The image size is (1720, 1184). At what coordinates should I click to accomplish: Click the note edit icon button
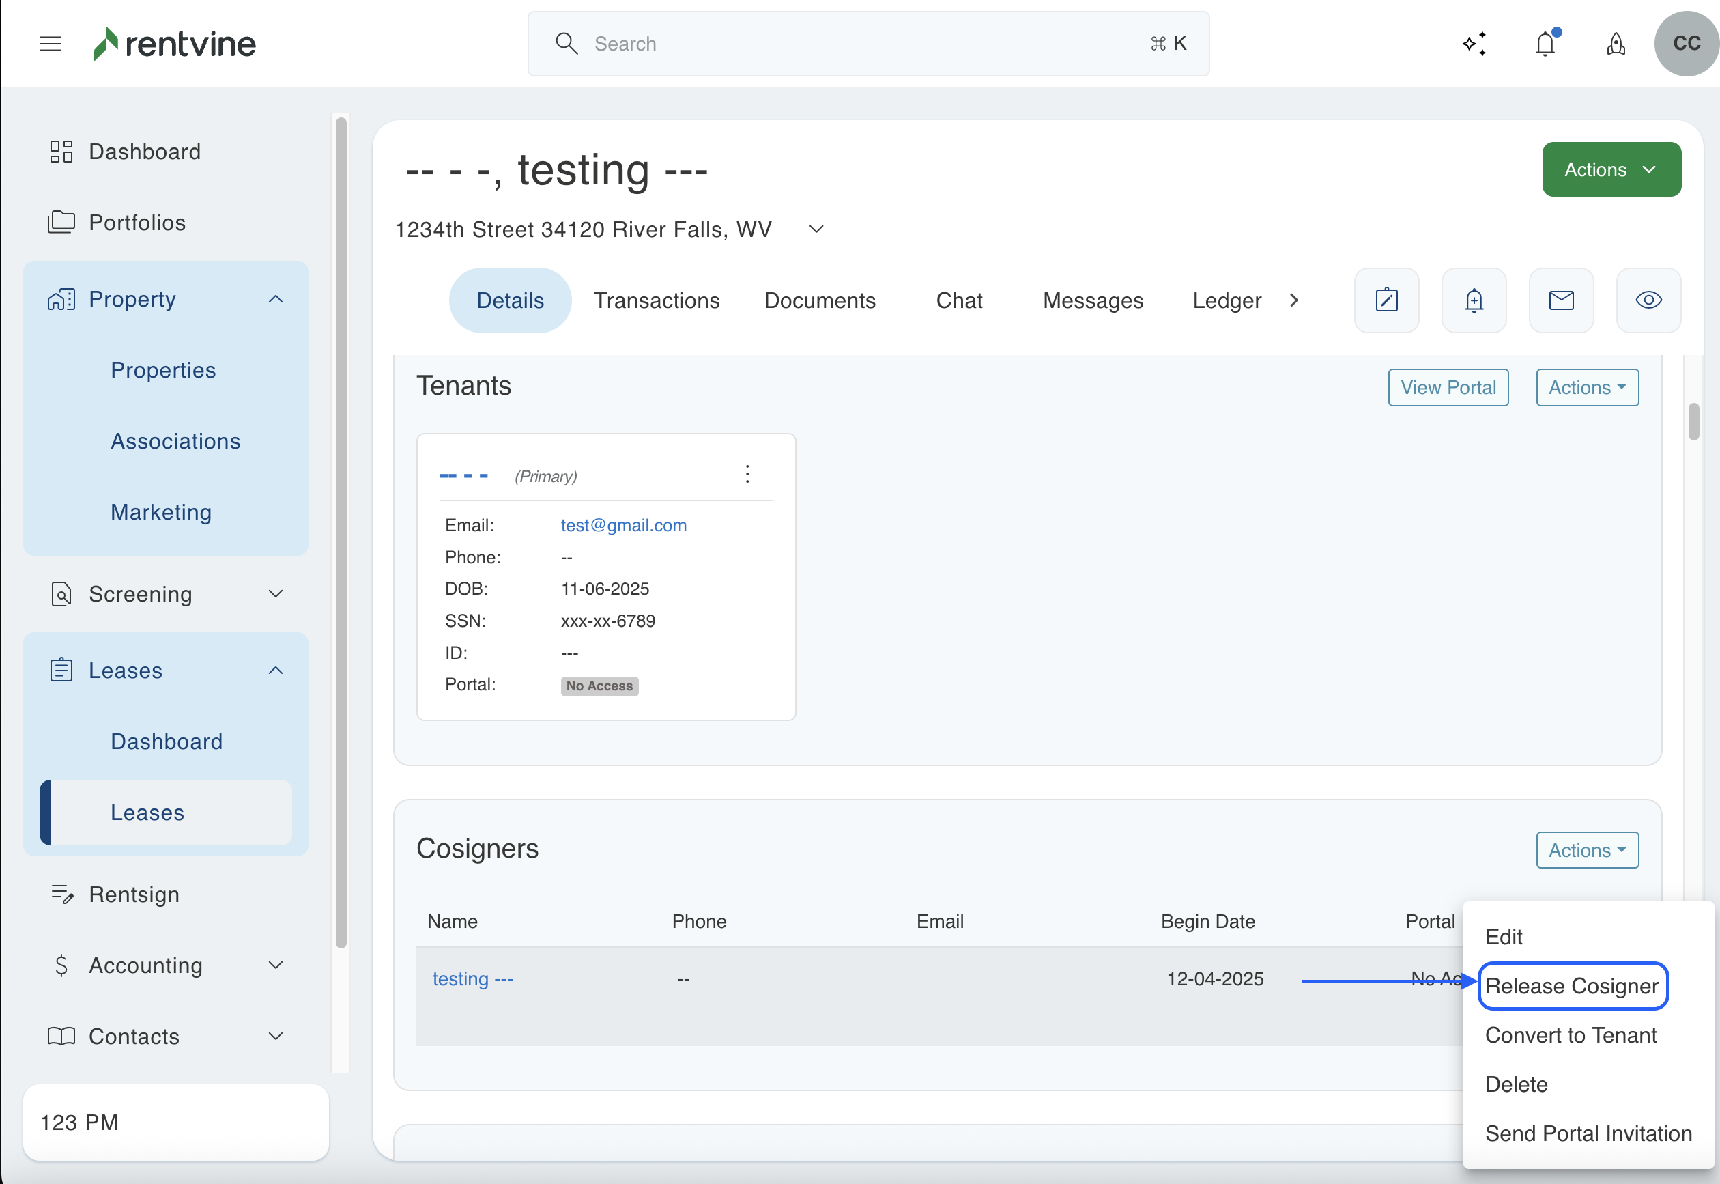pyautogui.click(x=1386, y=300)
